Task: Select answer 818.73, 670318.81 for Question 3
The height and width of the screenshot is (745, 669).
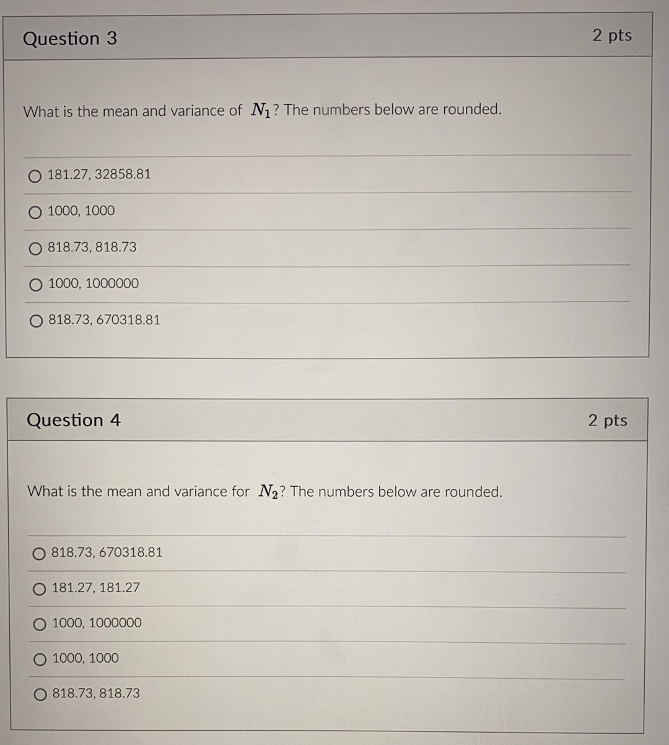Action: (35, 321)
